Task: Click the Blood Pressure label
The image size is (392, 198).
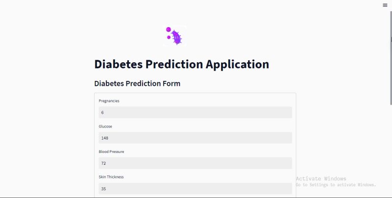Action: (x=111, y=152)
